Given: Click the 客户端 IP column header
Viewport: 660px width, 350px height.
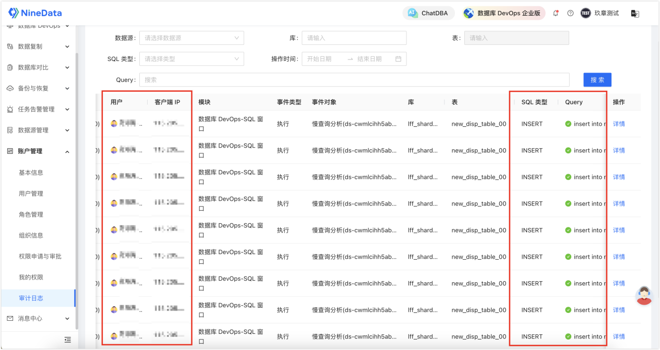Looking at the screenshot, I should [x=167, y=102].
